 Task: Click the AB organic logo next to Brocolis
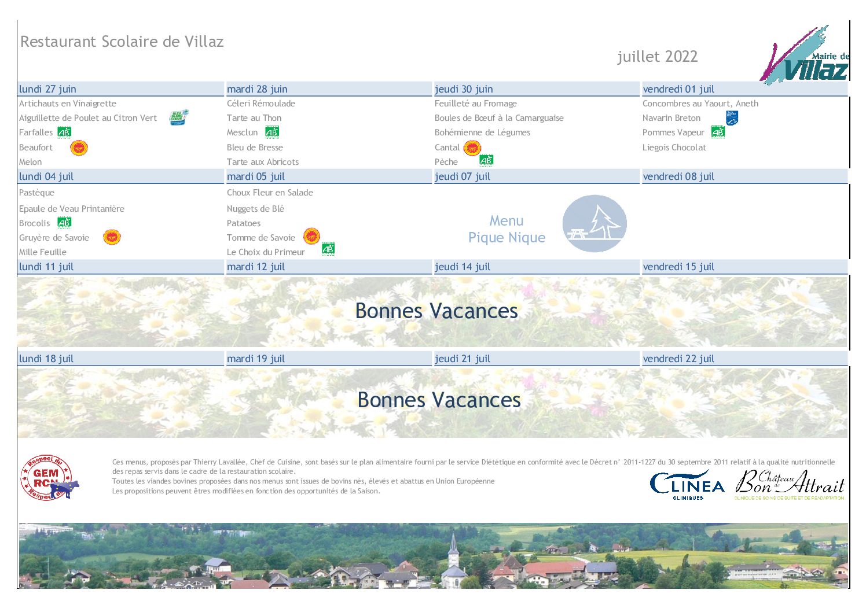click(64, 223)
